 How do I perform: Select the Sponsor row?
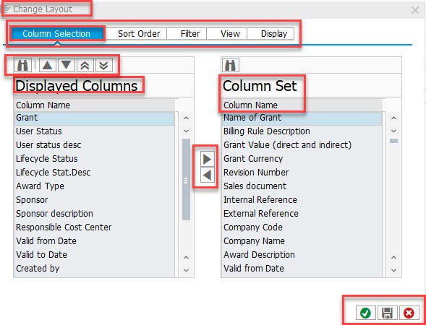tap(94, 200)
